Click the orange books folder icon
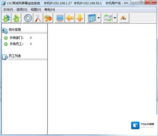 pos(48,18)
